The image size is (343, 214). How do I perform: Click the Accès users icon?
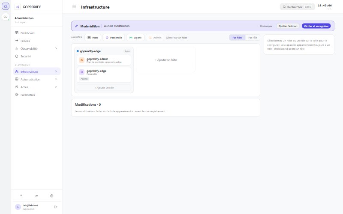17,87
